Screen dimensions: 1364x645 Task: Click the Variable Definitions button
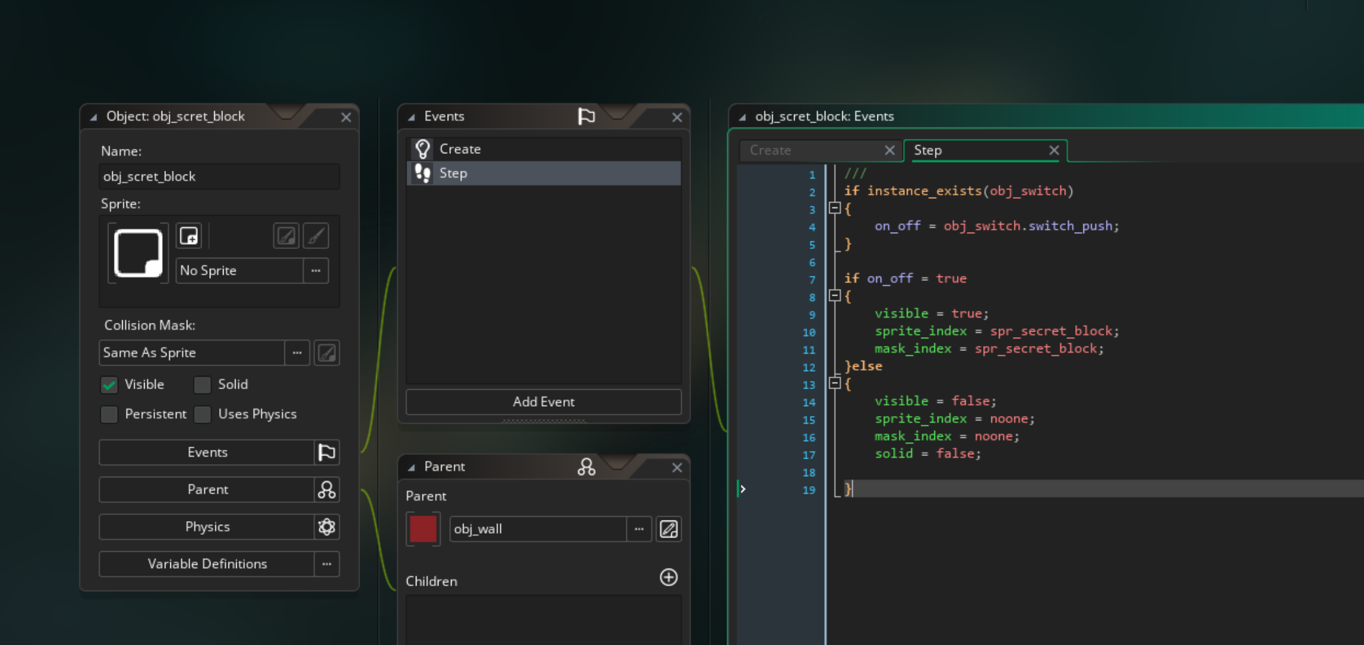click(x=207, y=564)
